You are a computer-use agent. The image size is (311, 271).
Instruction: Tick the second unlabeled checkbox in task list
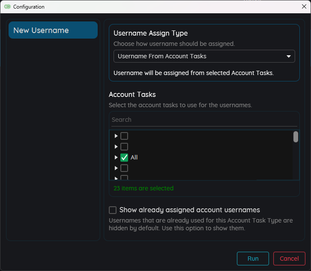(x=124, y=147)
